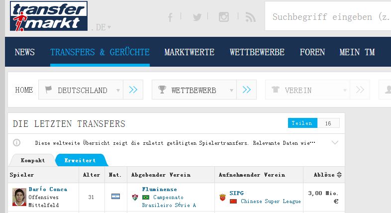The width and height of the screenshot is (391, 213).
Task: Click the Offensives Mittelfeld position text
Action: (44, 201)
